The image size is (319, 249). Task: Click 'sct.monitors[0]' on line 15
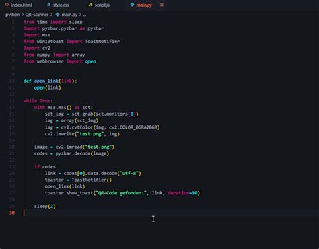(x=116, y=114)
